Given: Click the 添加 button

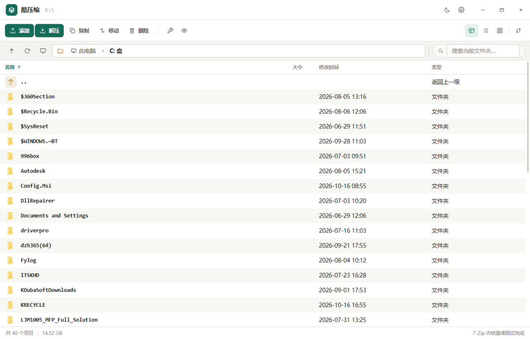Looking at the screenshot, I should click(x=19, y=30).
